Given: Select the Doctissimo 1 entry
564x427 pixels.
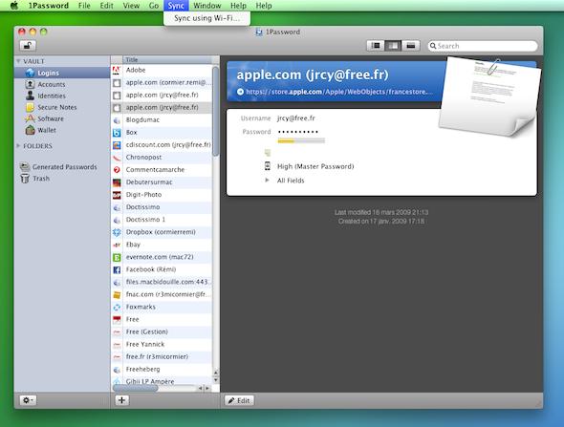Looking at the screenshot, I should click(162, 220).
